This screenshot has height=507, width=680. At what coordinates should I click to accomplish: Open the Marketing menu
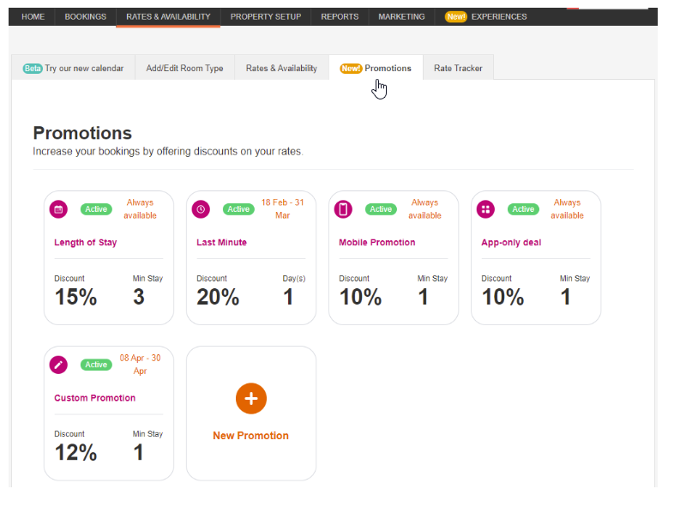401,17
